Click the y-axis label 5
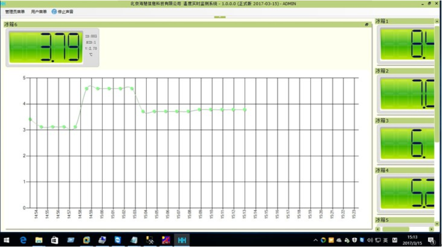Viewport: 442px width, 248px height. tap(24, 78)
